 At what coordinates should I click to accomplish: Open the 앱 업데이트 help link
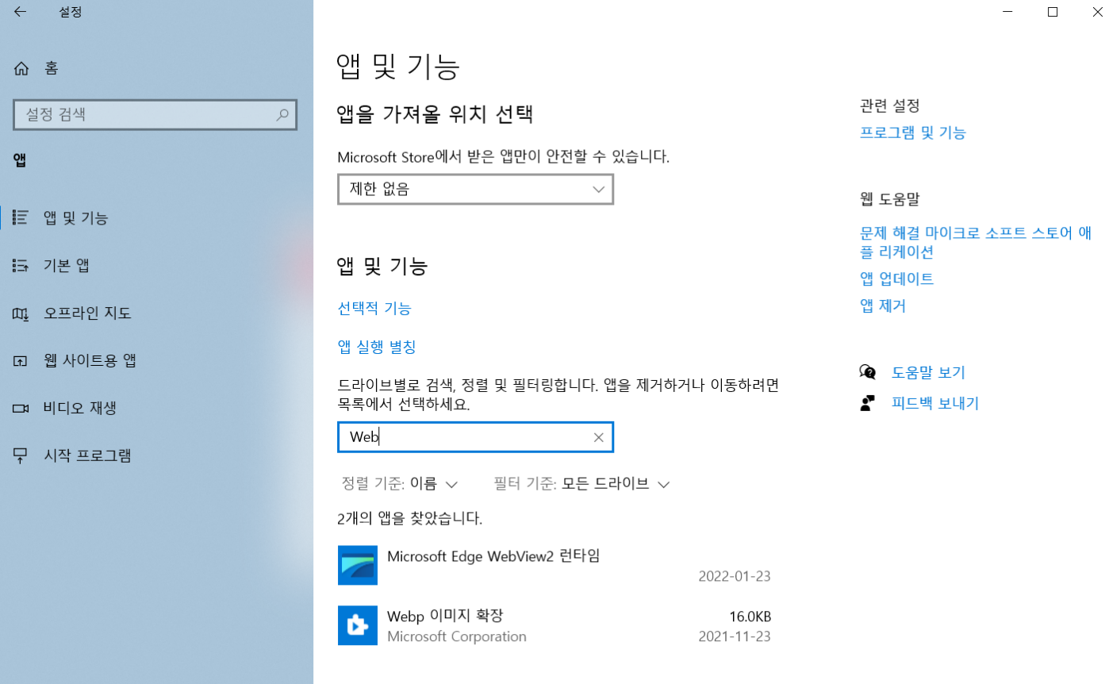[897, 279]
